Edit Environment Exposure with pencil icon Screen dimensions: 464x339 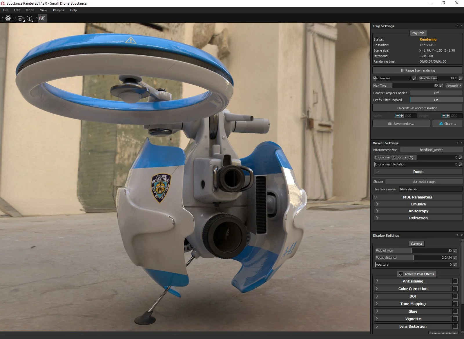point(461,157)
